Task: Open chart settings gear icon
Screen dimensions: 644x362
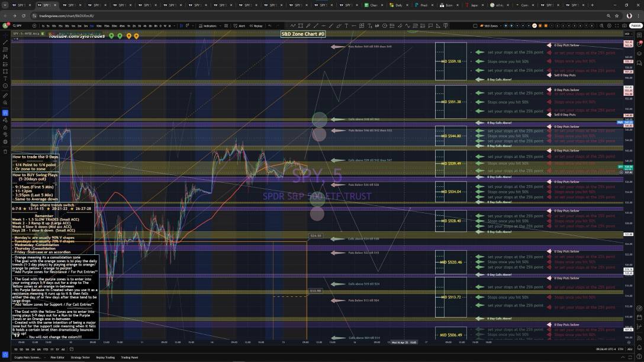Action: click(609, 25)
